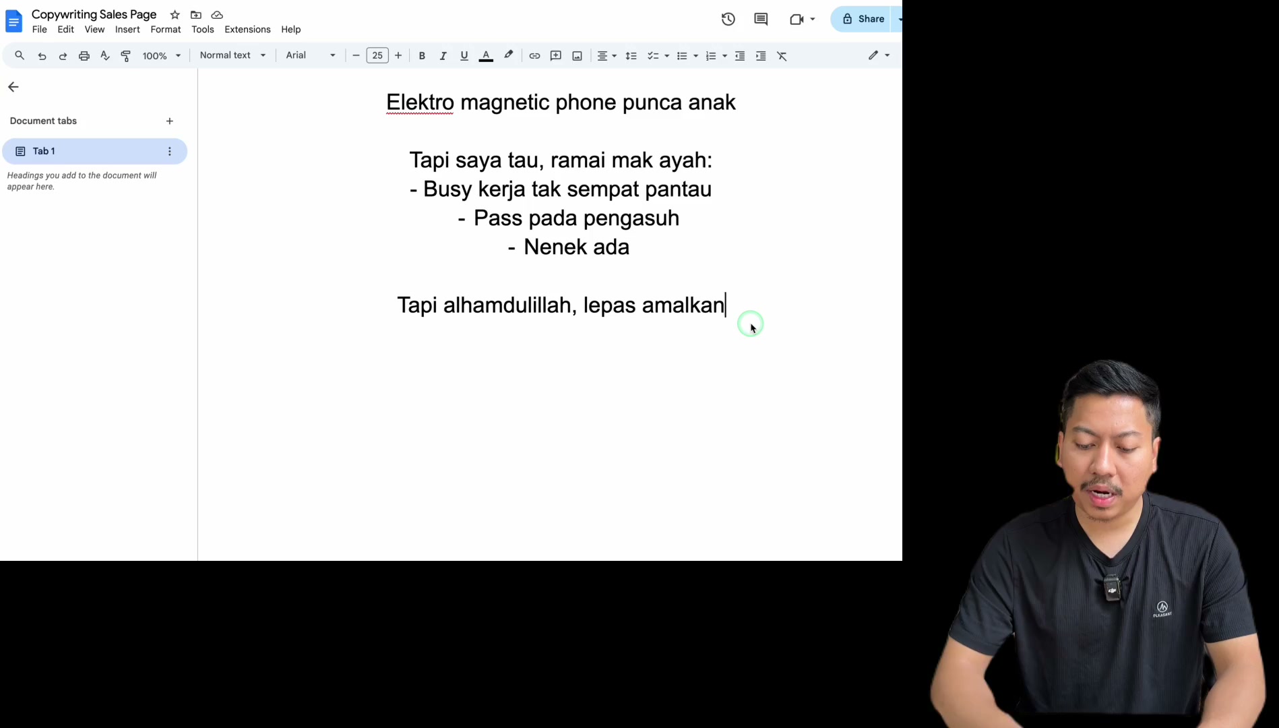Pick a text color

(486, 56)
